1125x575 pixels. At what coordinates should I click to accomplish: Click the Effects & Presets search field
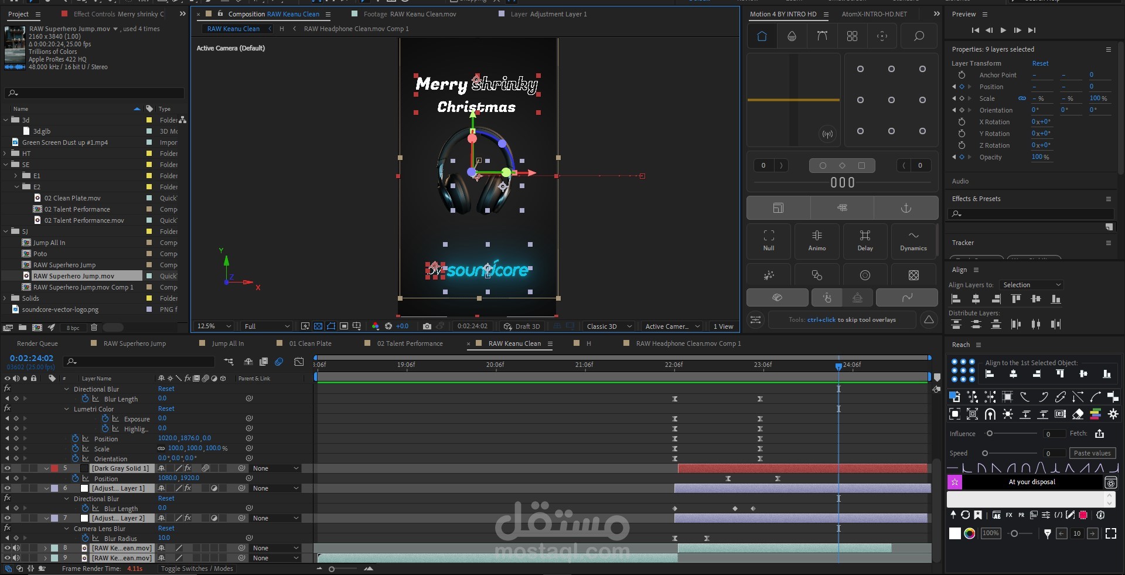pyautogui.click(x=1031, y=214)
